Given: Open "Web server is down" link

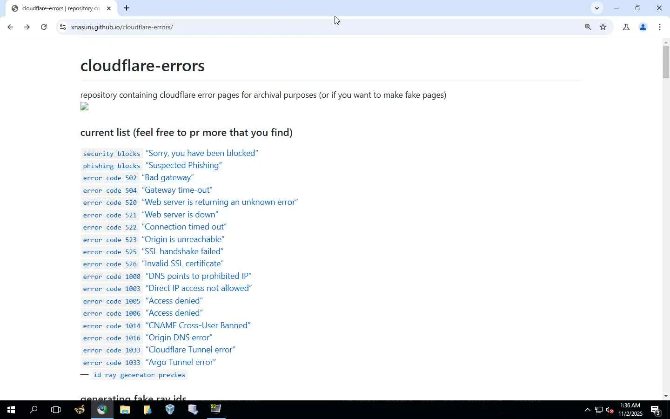Looking at the screenshot, I should pyautogui.click(x=180, y=215).
